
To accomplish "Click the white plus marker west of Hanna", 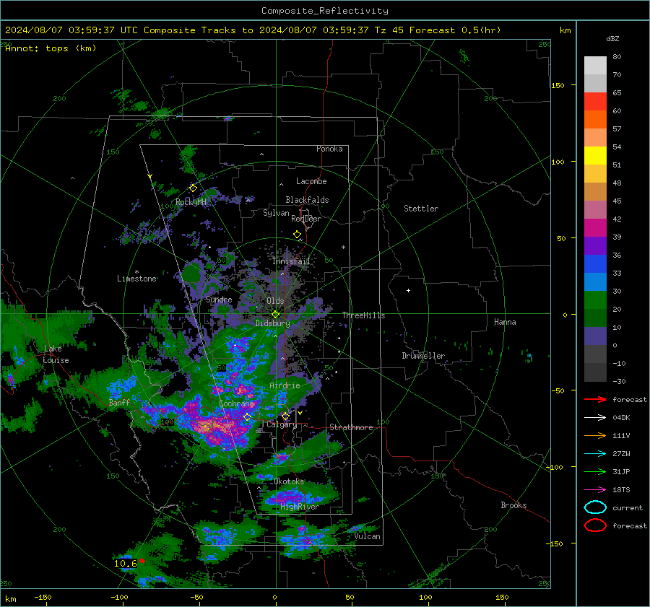I will [408, 290].
